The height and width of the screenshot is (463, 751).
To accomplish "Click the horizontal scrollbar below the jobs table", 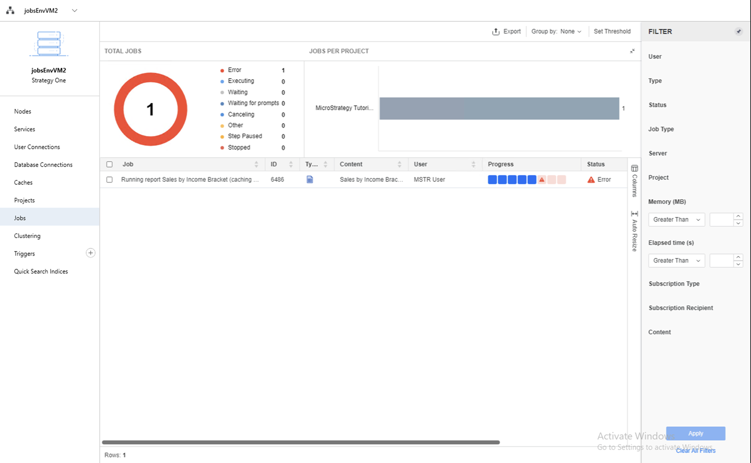I will click(300, 442).
